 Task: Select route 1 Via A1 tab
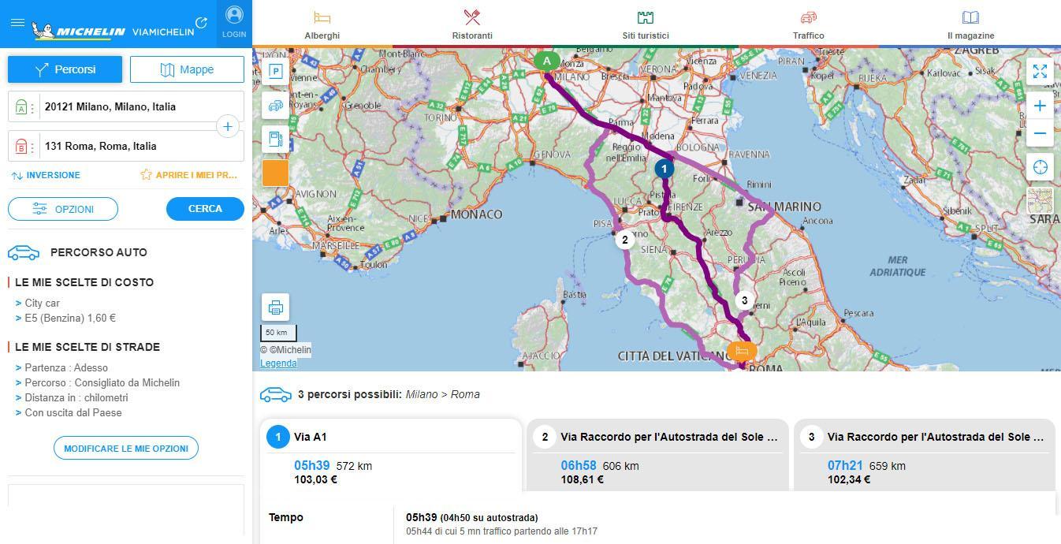tap(391, 456)
